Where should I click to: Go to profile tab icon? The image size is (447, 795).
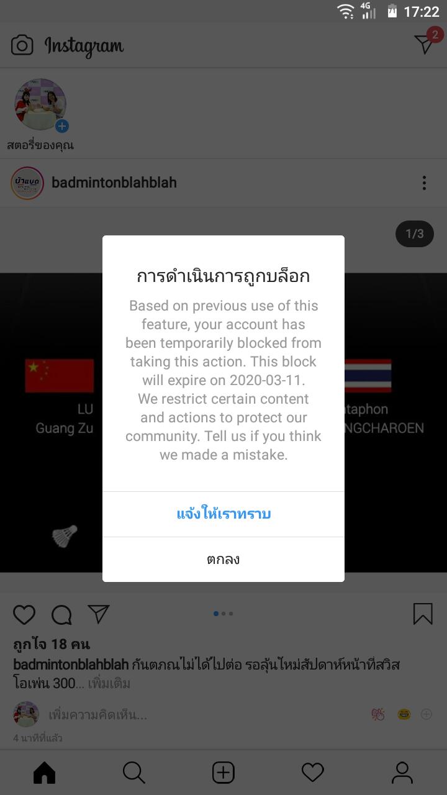coord(402,773)
